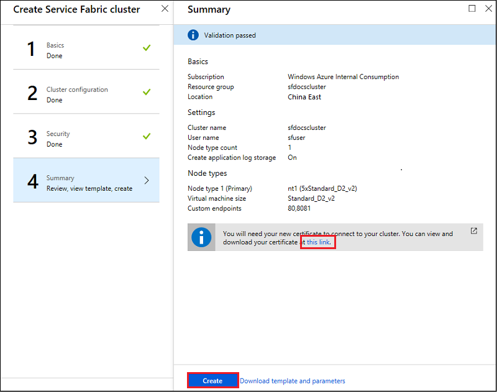The height and width of the screenshot is (392, 497).
Task: Select the Cluster name value sfdocscluster
Action: point(307,128)
